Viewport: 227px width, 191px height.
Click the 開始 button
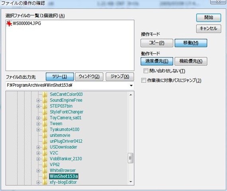point(209,18)
